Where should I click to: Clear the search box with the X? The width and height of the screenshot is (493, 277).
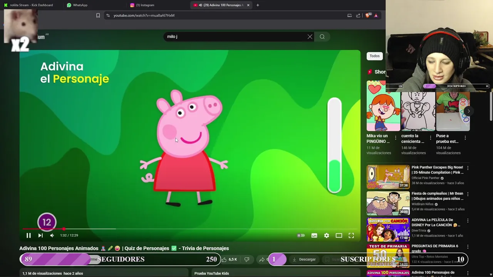[x=310, y=37]
